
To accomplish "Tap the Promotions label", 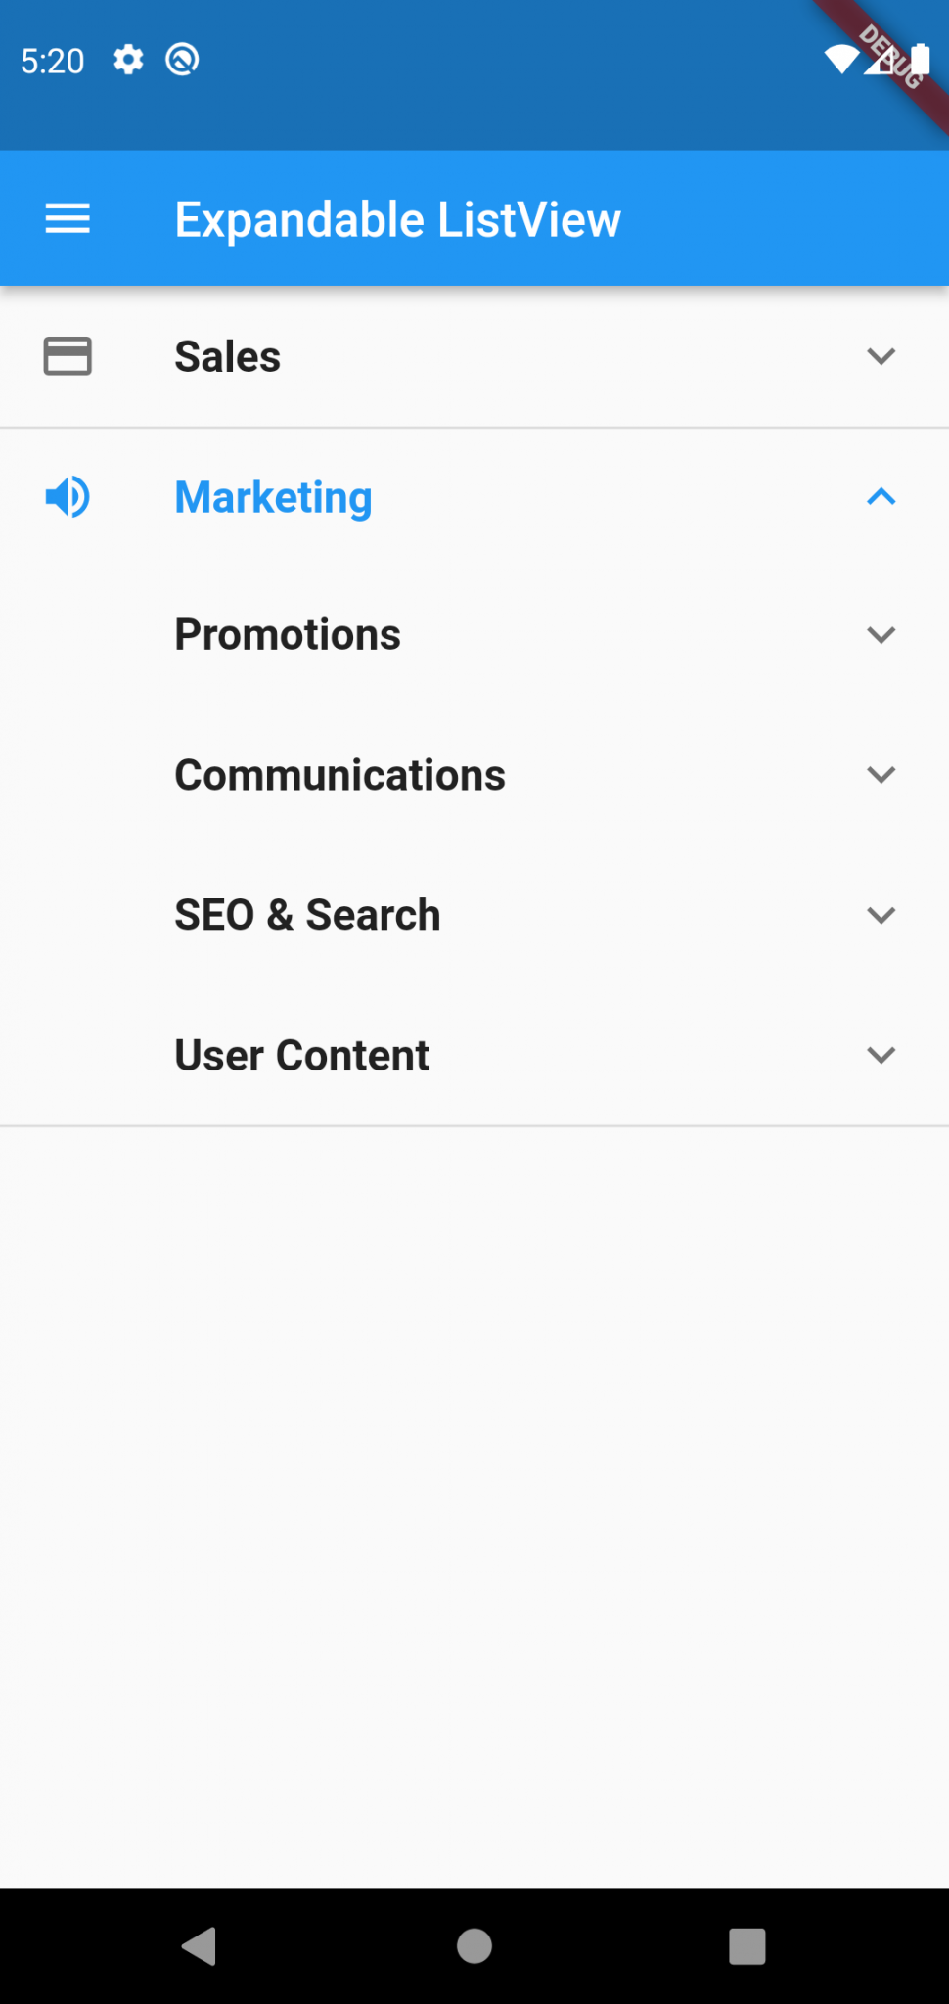I will point(288,634).
